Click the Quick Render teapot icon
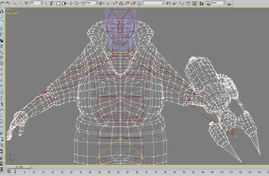Viewport: 269px width, 176px height. click(x=230, y=3)
